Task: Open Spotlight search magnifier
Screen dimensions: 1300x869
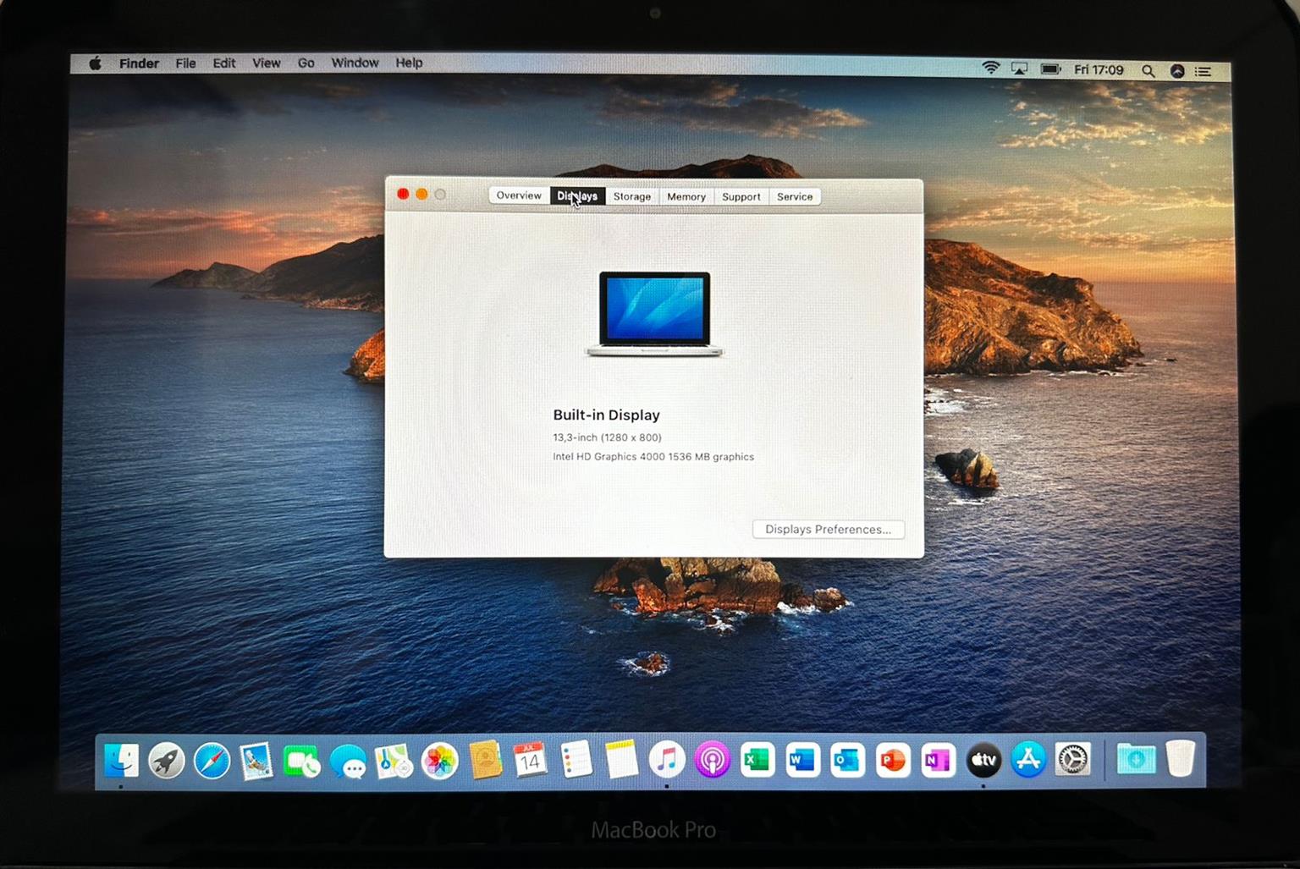Action: click(1148, 71)
